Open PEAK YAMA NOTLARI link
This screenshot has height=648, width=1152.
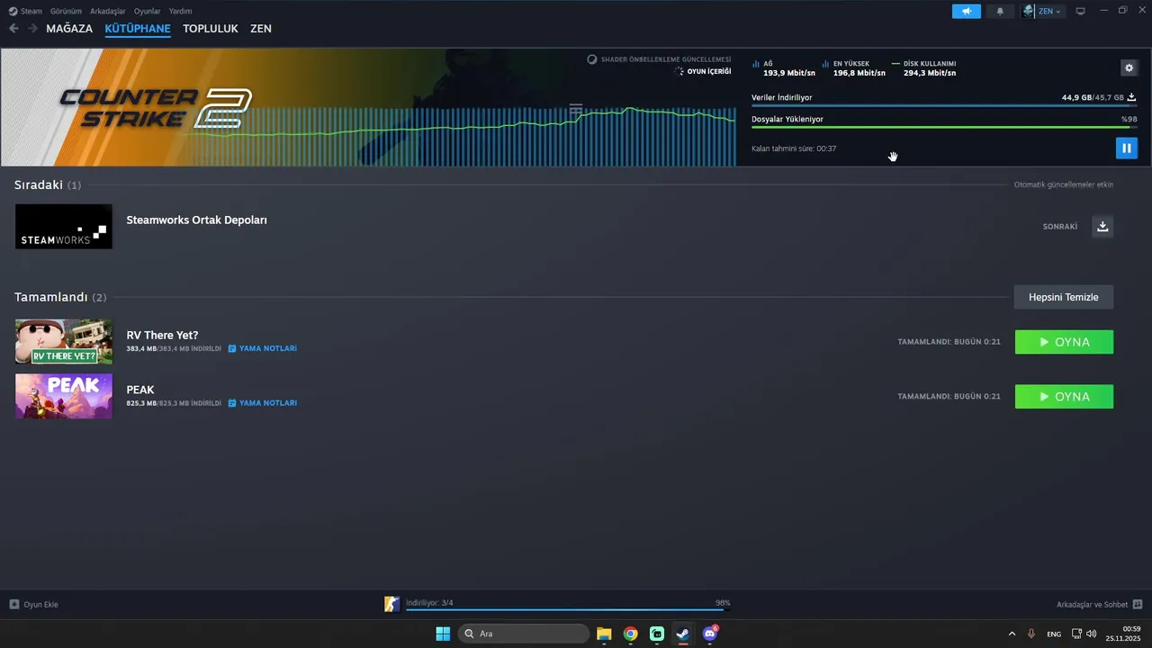[262, 403]
